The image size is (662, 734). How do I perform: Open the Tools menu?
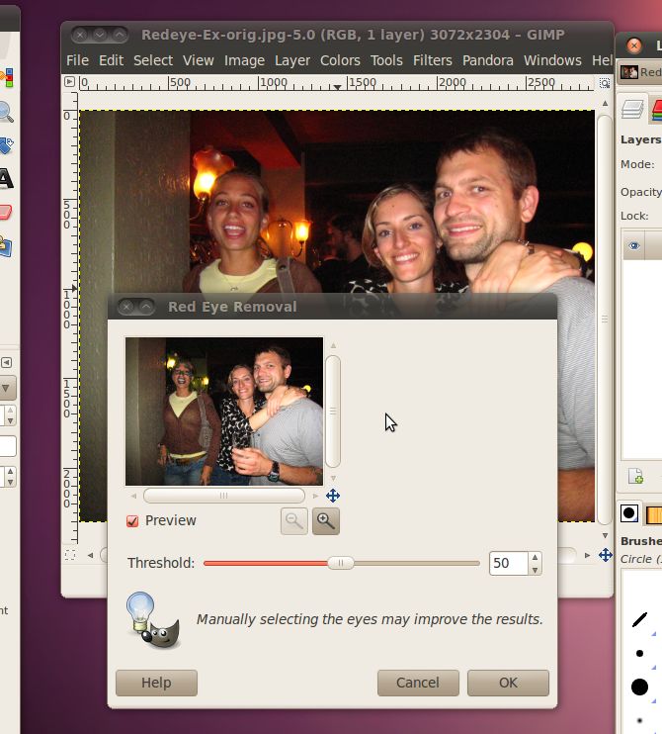coord(386,60)
